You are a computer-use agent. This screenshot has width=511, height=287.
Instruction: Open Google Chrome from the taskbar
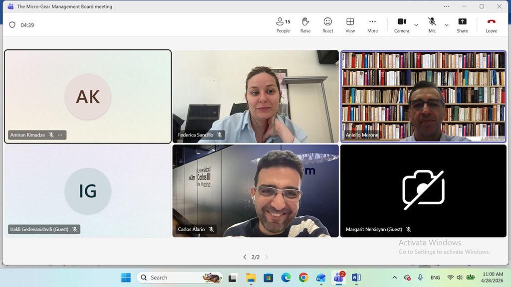coord(303,278)
